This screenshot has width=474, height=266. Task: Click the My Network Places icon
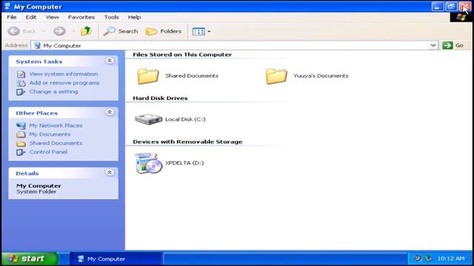pos(21,126)
